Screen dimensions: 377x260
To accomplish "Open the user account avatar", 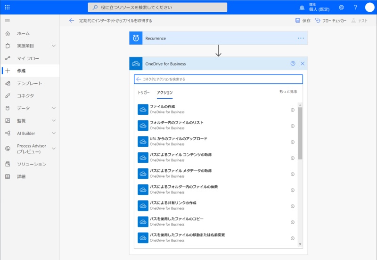I will 369,8.
